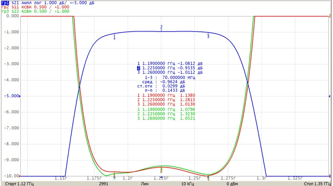Click the ст.отк : 0.0299 дБ statistic

(x=161, y=86)
